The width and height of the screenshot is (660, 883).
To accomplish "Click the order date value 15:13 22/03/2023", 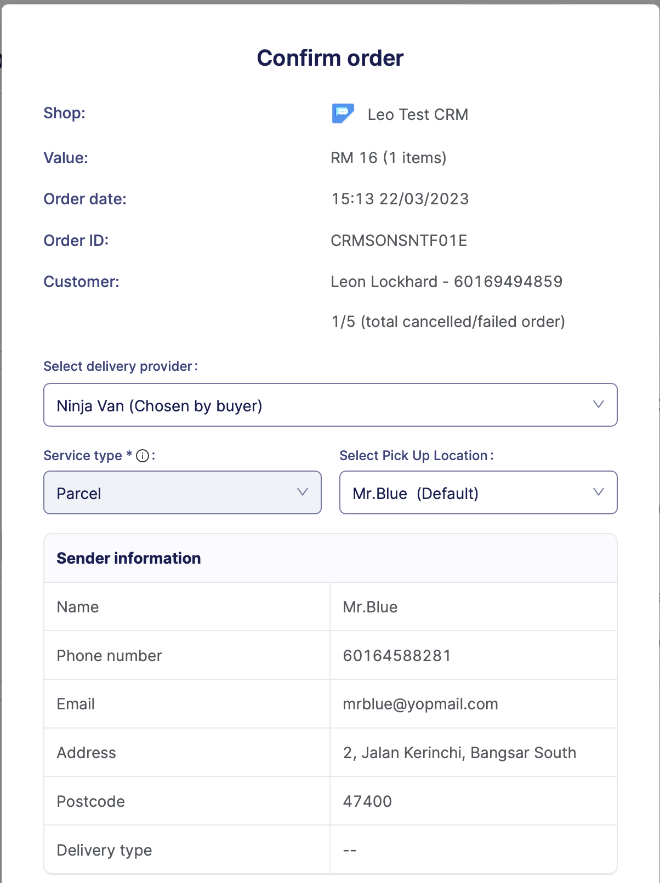I will tap(400, 199).
